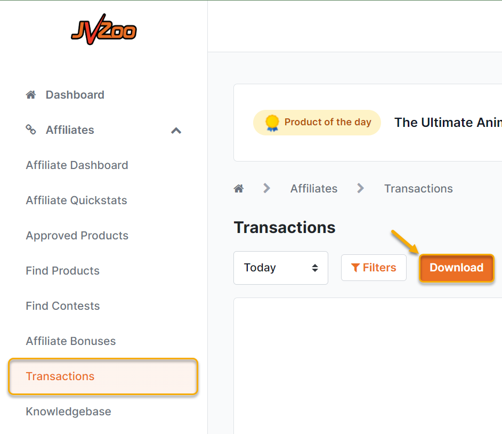This screenshot has width=502, height=434.
Task: Click the breadcrumb home icon
Action: point(239,188)
